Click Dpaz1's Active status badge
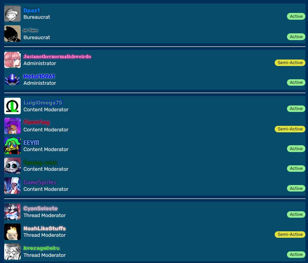The image size is (308, 263). coord(296,16)
